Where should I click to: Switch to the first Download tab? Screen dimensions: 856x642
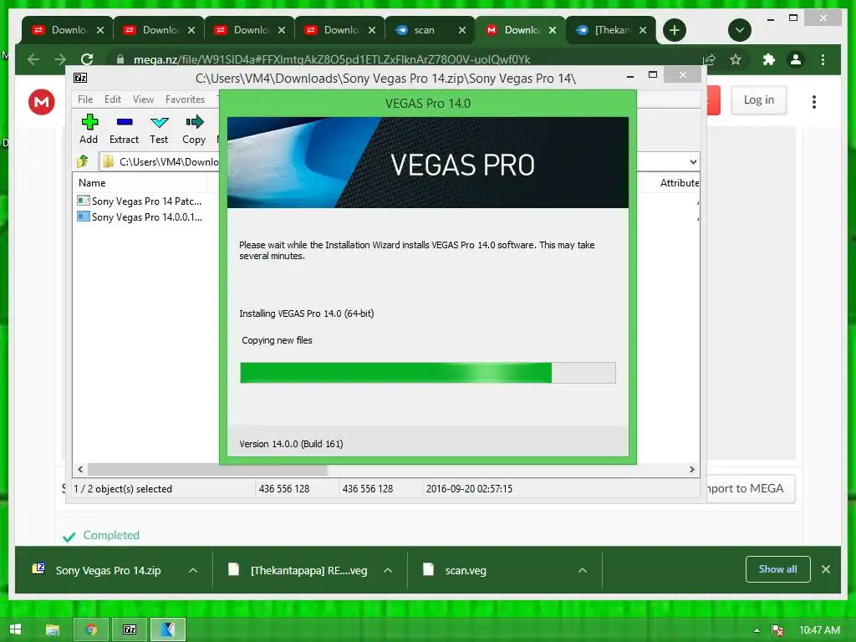click(x=68, y=30)
